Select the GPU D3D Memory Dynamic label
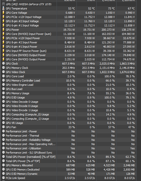Screen dimensions: 141x181 tap(21, 174)
